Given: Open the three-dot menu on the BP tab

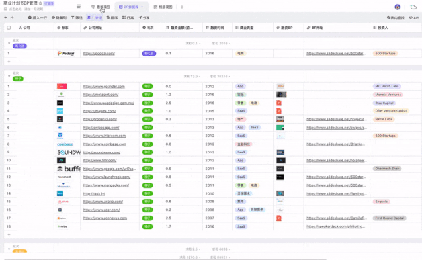Looking at the screenshot, I should [143, 7].
